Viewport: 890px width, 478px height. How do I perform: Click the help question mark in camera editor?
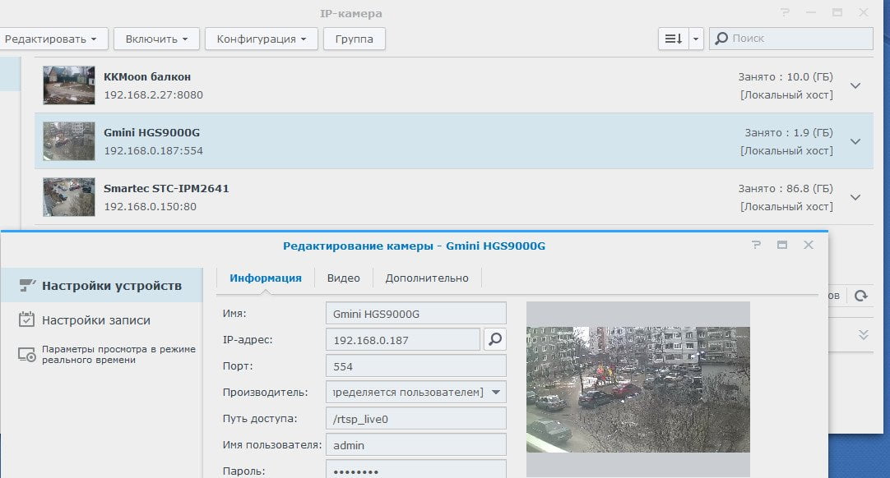tap(756, 245)
